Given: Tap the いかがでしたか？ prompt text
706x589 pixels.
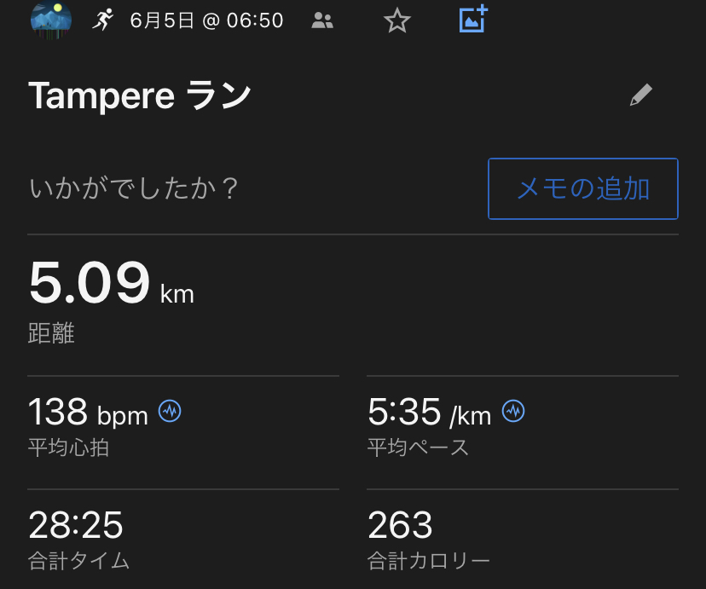Looking at the screenshot, I should (x=134, y=188).
